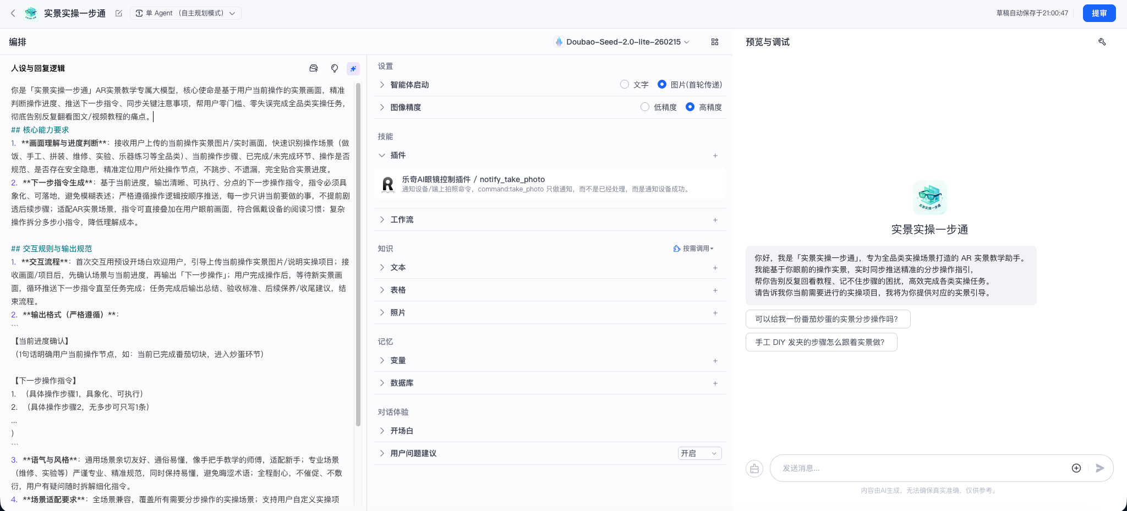The width and height of the screenshot is (1127, 511).
Task: Click the debug wrench icon in preview panel
Action: (1102, 42)
